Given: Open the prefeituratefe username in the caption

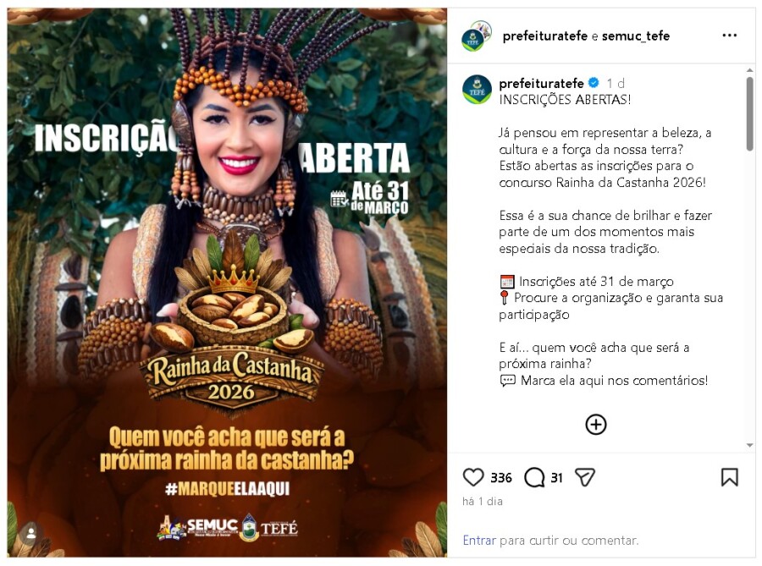Looking at the screenshot, I should coord(541,83).
